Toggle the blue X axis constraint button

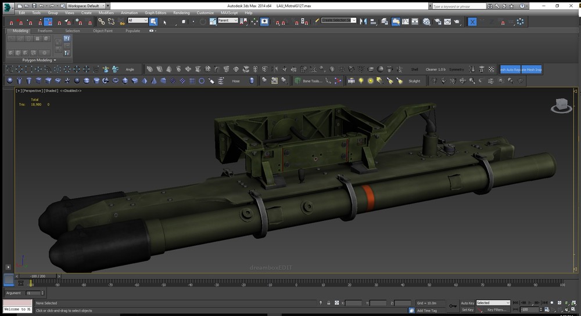point(472,21)
